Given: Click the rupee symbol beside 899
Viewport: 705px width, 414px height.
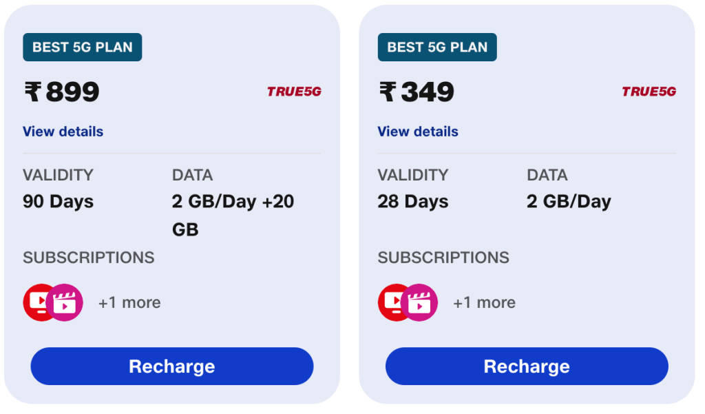Looking at the screenshot, I should [x=33, y=92].
